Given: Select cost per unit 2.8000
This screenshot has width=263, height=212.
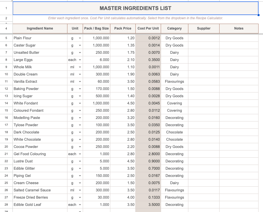Looking at the screenshot, I should click(x=148, y=154).
